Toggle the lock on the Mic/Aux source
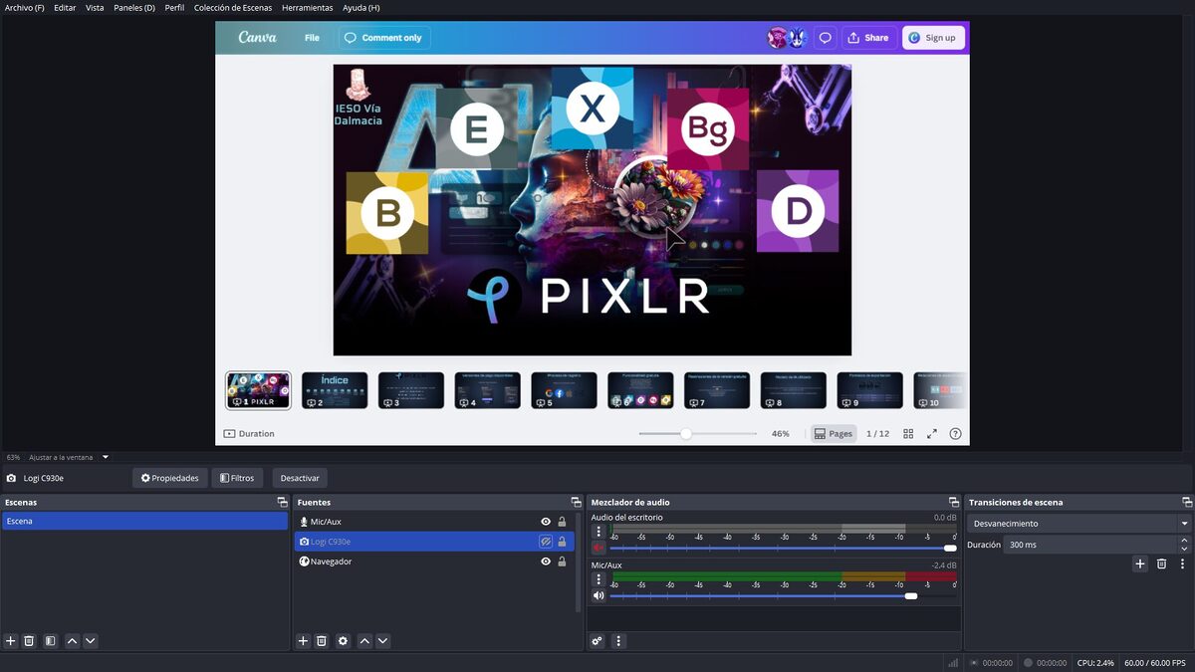Image resolution: width=1195 pixels, height=672 pixels. pyautogui.click(x=562, y=522)
